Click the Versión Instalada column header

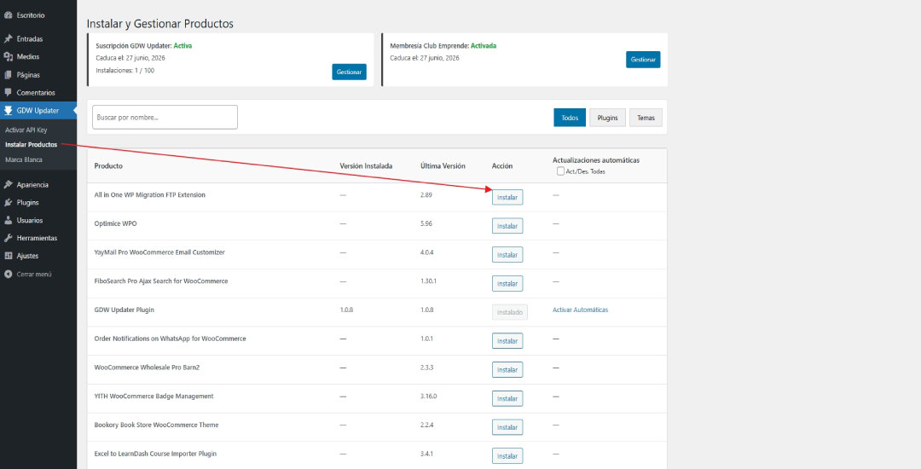point(366,166)
